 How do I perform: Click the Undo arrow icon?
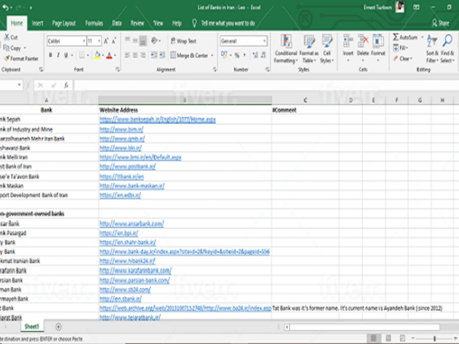(5, 8)
